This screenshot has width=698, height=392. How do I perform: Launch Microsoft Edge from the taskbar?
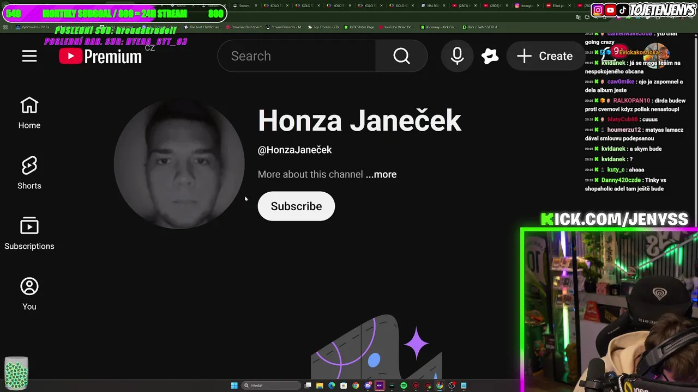coord(332,385)
